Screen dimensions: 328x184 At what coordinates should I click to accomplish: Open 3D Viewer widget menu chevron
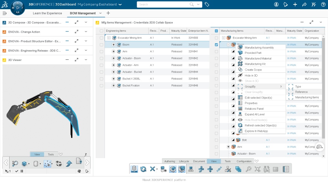click(x=86, y=60)
